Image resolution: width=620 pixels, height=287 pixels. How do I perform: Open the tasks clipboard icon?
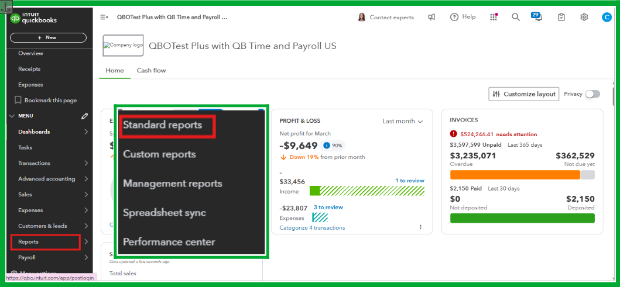pyautogui.click(x=561, y=17)
